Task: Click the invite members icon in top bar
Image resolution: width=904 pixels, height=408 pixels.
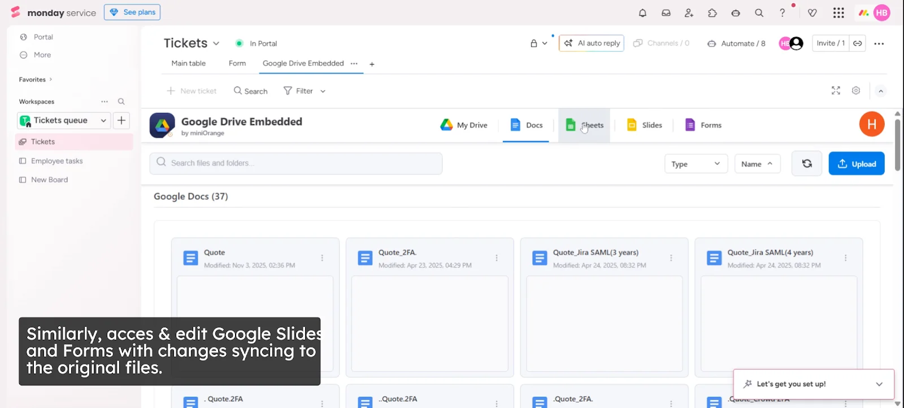Action: point(689,13)
